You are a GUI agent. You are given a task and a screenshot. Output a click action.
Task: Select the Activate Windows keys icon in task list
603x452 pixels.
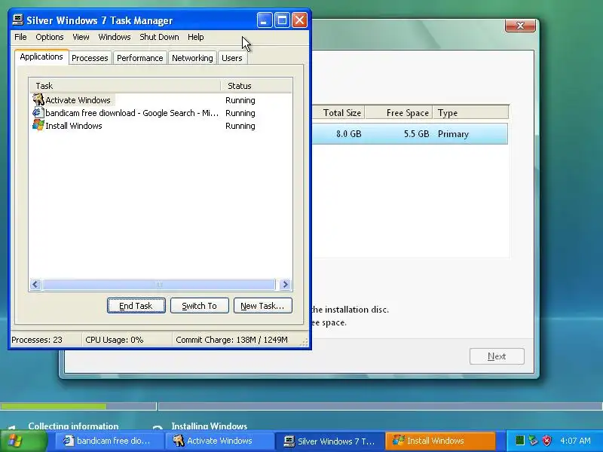coord(38,99)
